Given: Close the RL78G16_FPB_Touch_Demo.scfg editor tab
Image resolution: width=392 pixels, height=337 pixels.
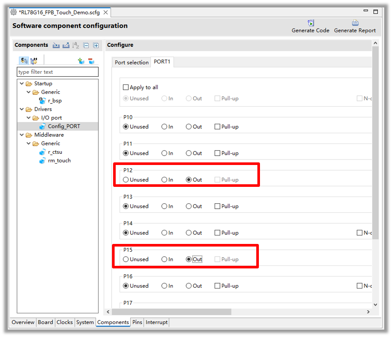Looking at the screenshot, I should tap(106, 12).
